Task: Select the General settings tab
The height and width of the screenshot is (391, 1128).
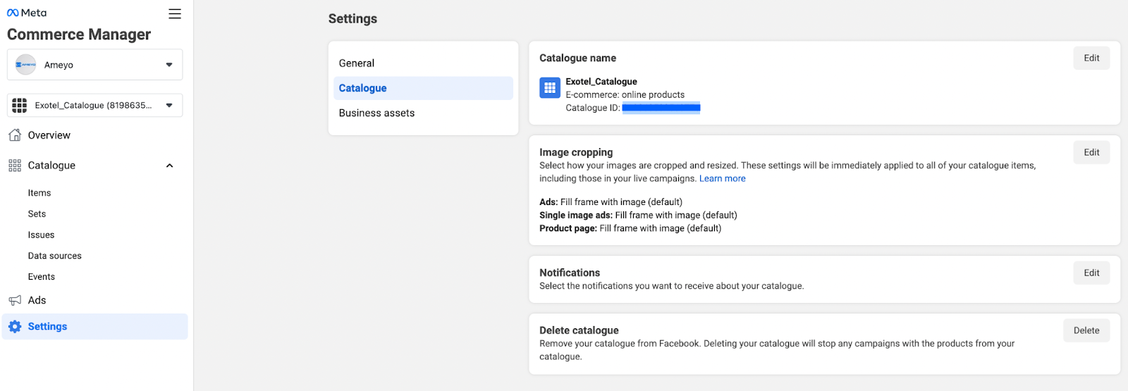Action: (357, 63)
